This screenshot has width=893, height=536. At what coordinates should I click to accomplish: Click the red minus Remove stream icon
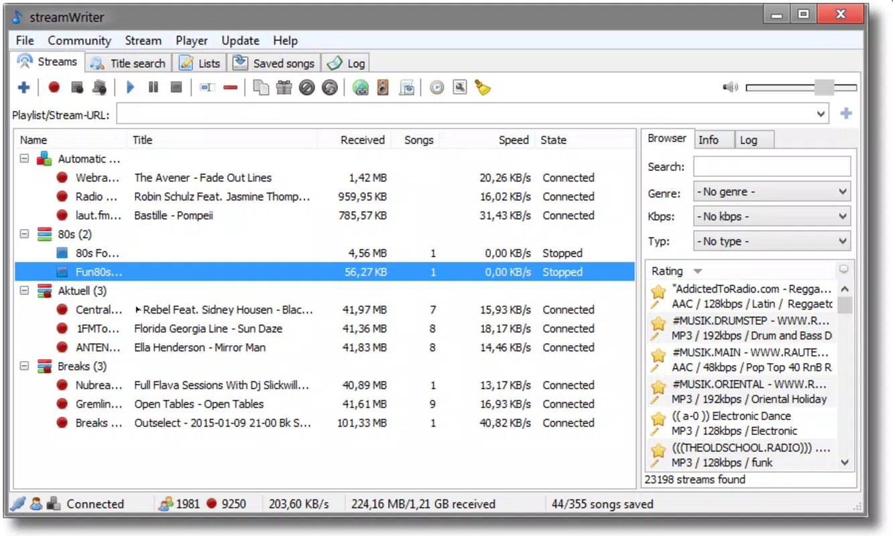tap(231, 87)
